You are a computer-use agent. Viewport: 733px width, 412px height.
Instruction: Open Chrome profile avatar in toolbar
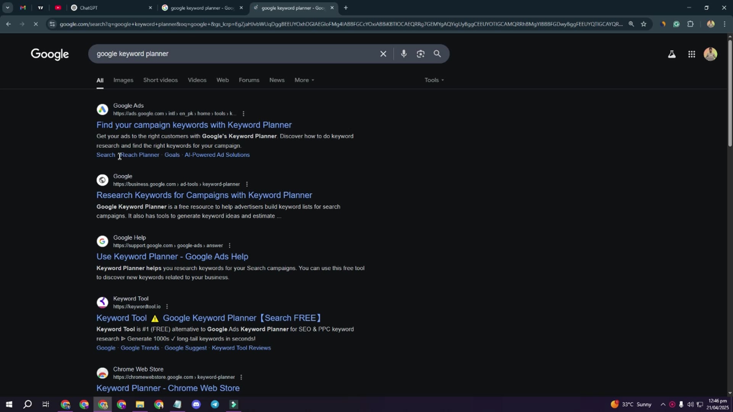[710, 24]
